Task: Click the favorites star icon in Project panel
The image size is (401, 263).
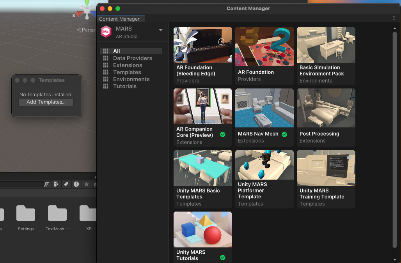Action: 87,184
